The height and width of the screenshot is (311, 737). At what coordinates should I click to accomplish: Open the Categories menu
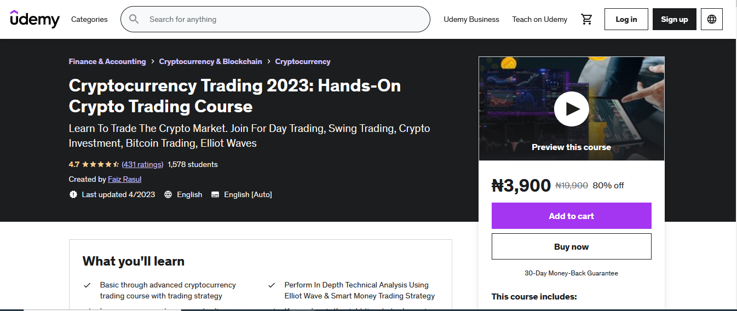pos(89,19)
